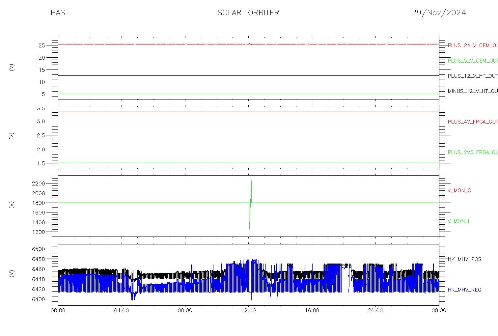The height and width of the screenshot is (336, 498).
Task: Select the PLUS_12_V_HT_OUT legend label
Action: pyautogui.click(x=473, y=76)
